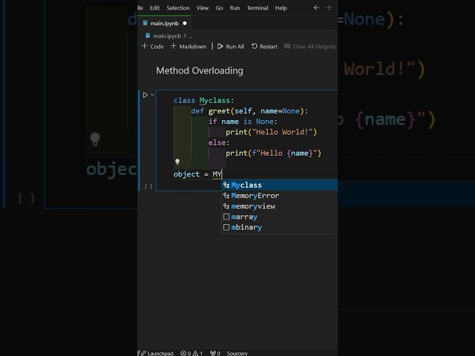Open the Edit menu
475x356 pixels.
(154, 8)
